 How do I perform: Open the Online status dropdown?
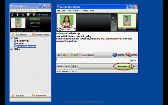point(34,27)
